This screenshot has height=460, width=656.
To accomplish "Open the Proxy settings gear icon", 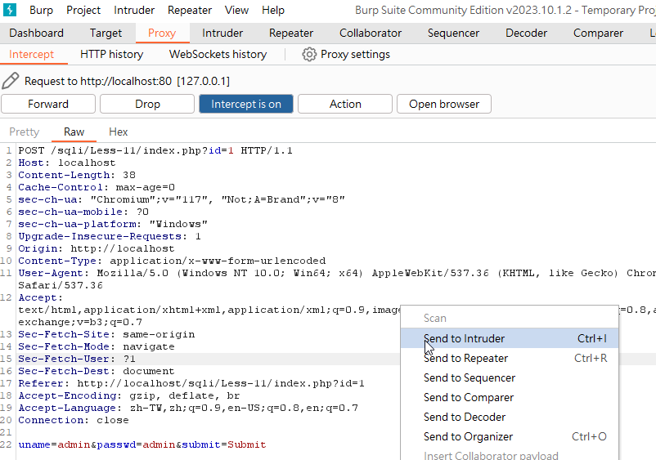I will pos(309,54).
